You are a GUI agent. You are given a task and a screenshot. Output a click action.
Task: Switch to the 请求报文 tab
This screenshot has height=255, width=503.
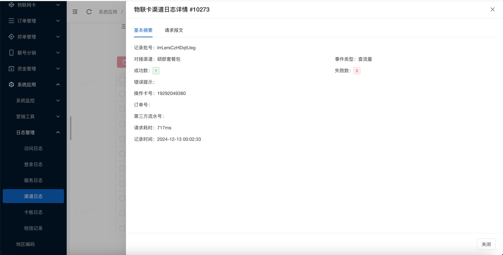pos(174,30)
